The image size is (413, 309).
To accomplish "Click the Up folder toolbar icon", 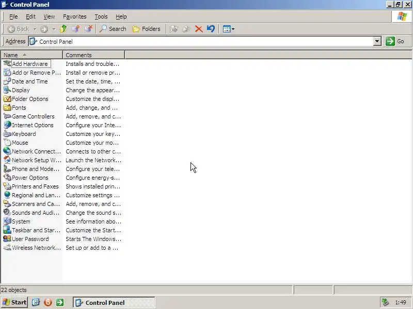I will [63, 29].
